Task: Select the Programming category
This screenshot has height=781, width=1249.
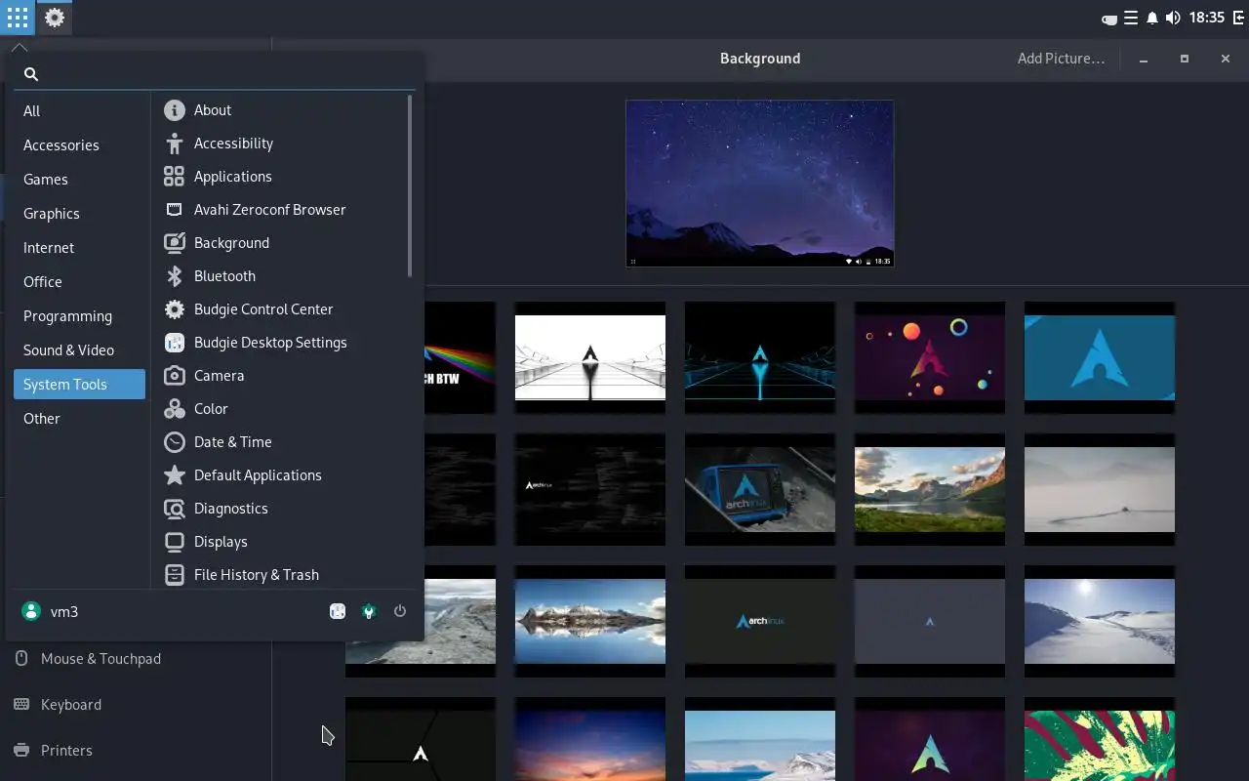Action: coord(79,316)
